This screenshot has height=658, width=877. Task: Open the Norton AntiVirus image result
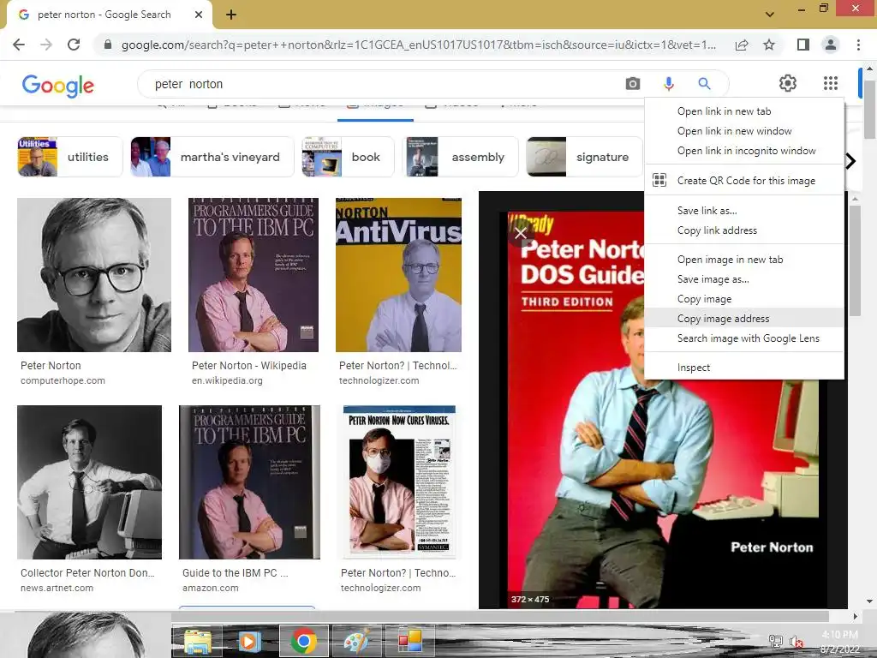click(399, 275)
